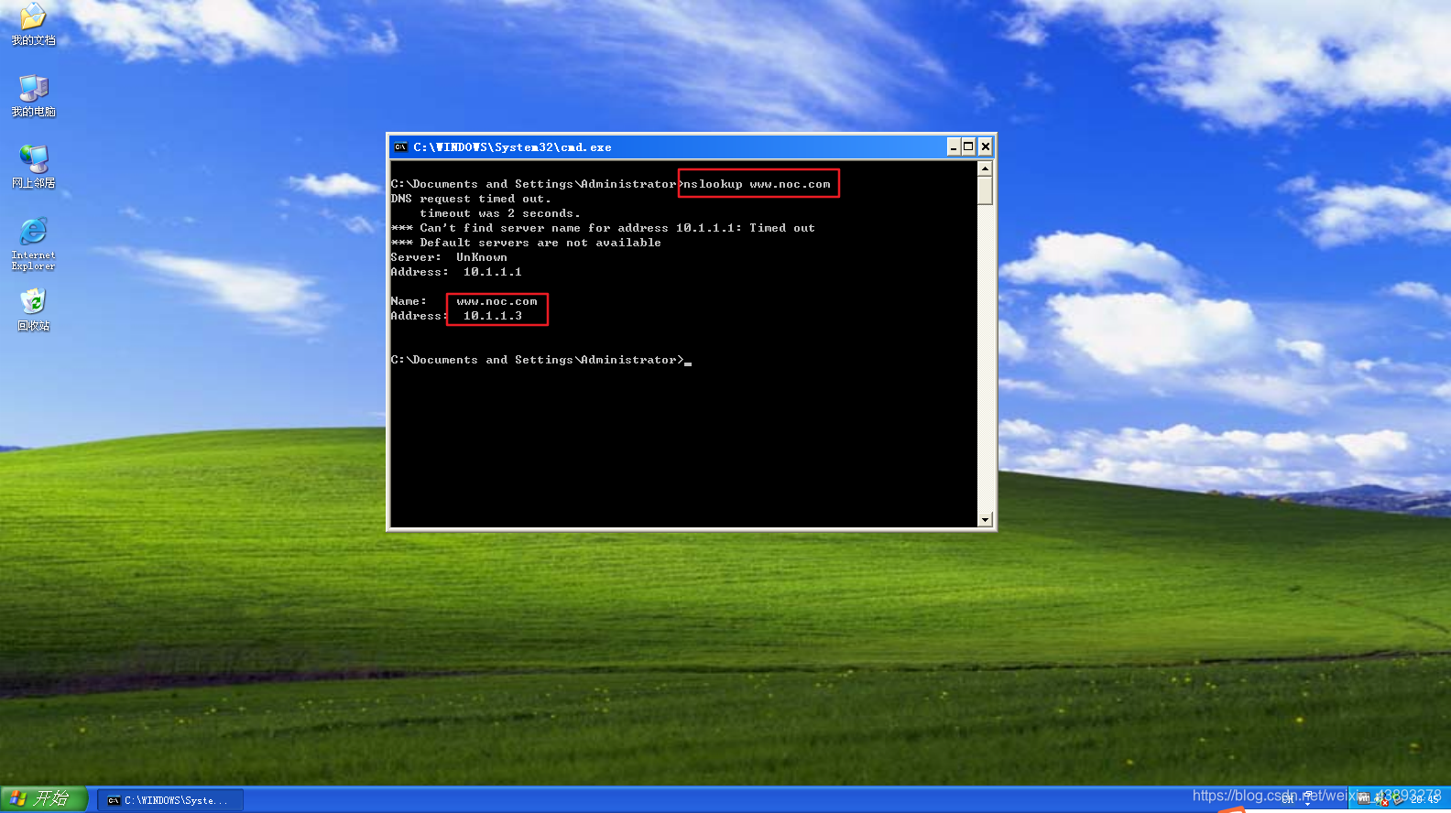Click the 开始 Start button

point(44,798)
